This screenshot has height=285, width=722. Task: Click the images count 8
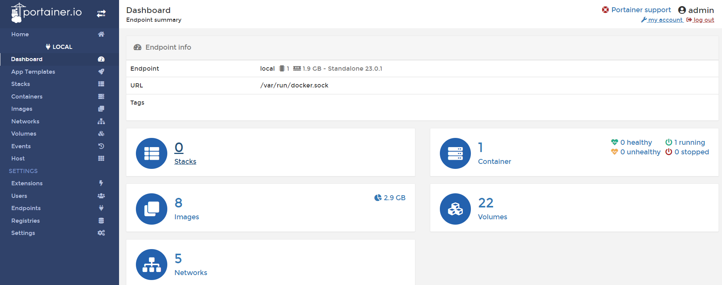click(x=178, y=203)
